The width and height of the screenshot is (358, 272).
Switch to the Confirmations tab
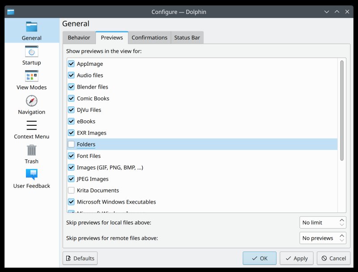pos(149,38)
